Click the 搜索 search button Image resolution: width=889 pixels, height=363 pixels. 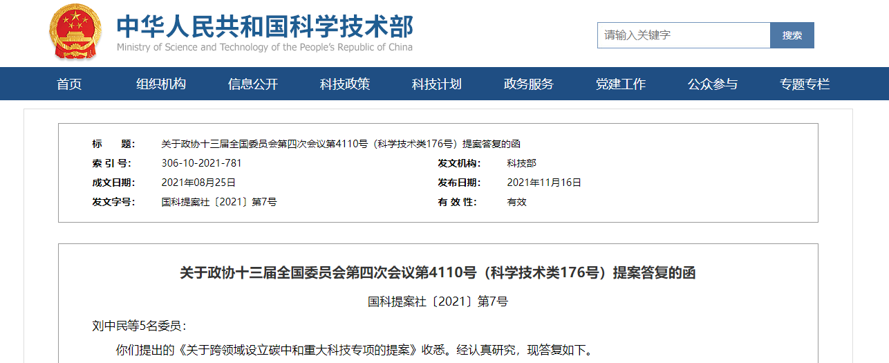792,35
